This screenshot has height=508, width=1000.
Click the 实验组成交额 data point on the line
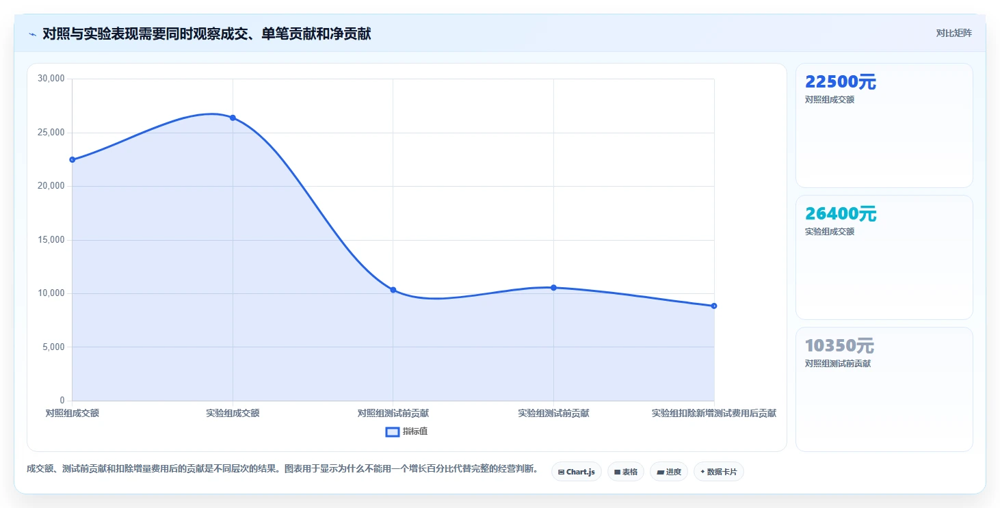tap(233, 118)
